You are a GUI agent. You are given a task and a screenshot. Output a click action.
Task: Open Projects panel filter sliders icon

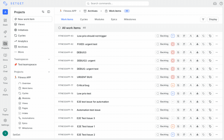click(43, 12)
